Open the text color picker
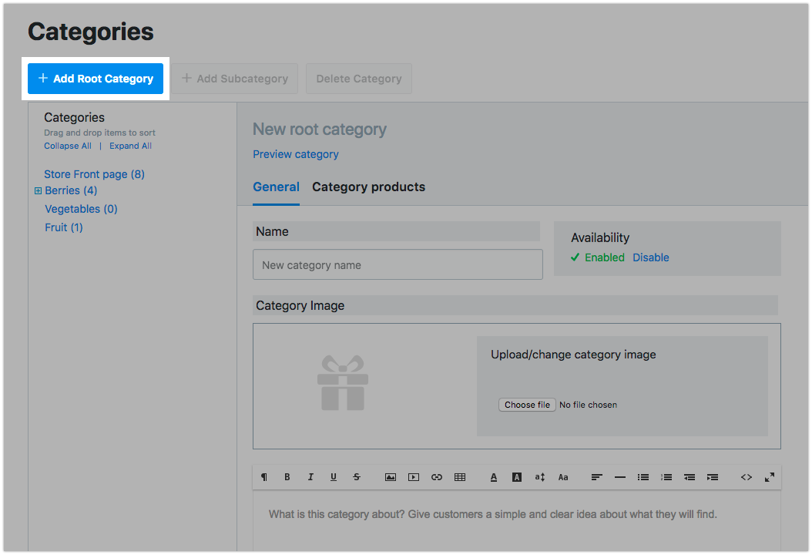Image resolution: width=812 pixels, height=555 pixels. pyautogui.click(x=494, y=477)
